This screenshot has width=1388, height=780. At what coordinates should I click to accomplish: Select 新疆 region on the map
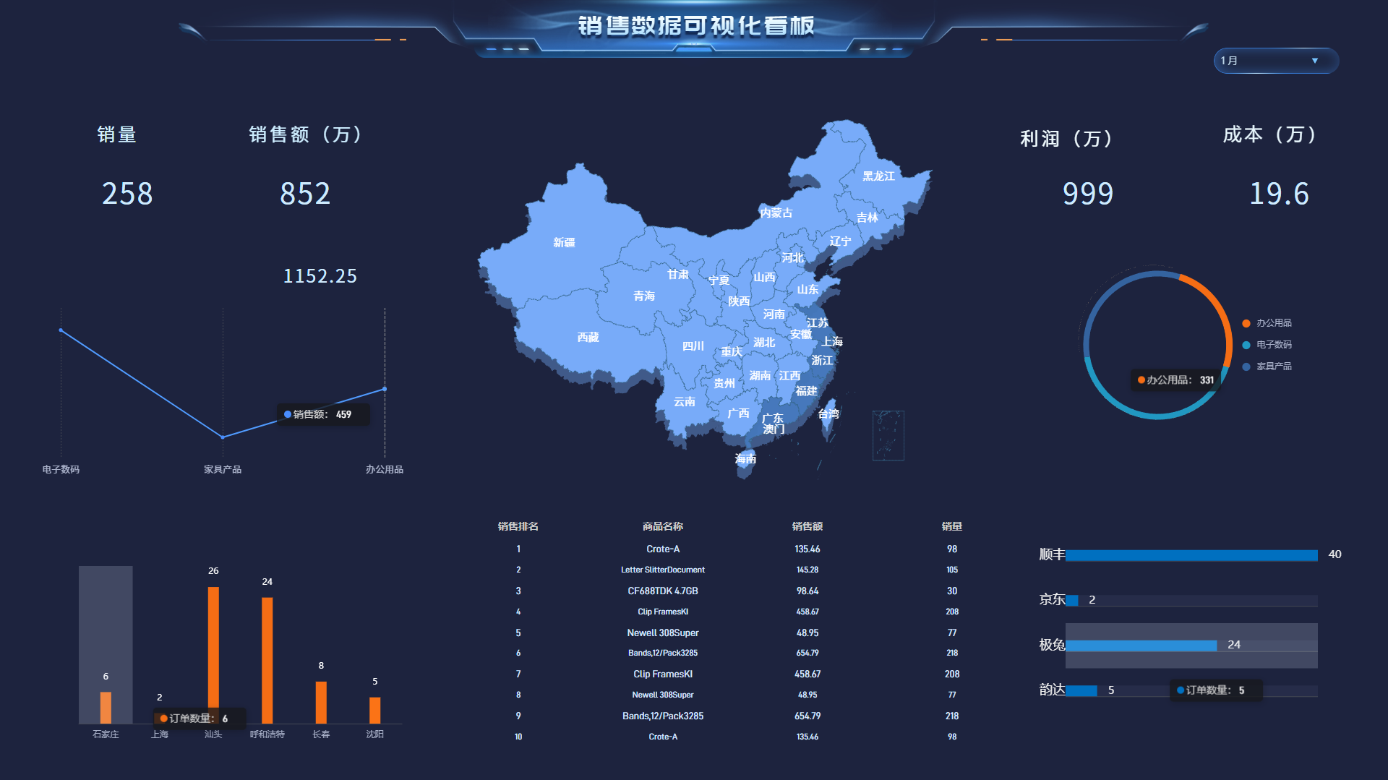click(x=564, y=242)
